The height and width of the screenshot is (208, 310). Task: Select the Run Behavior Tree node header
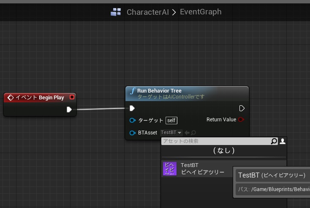tap(187, 93)
